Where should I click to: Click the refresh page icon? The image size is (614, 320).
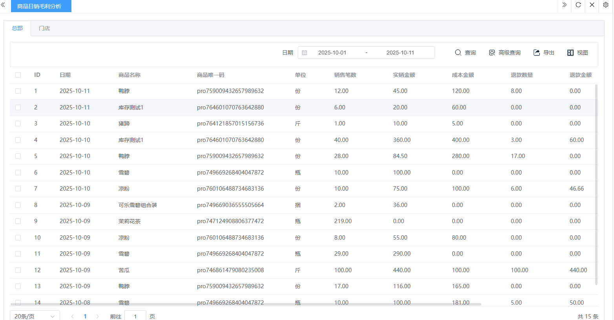(578, 5)
